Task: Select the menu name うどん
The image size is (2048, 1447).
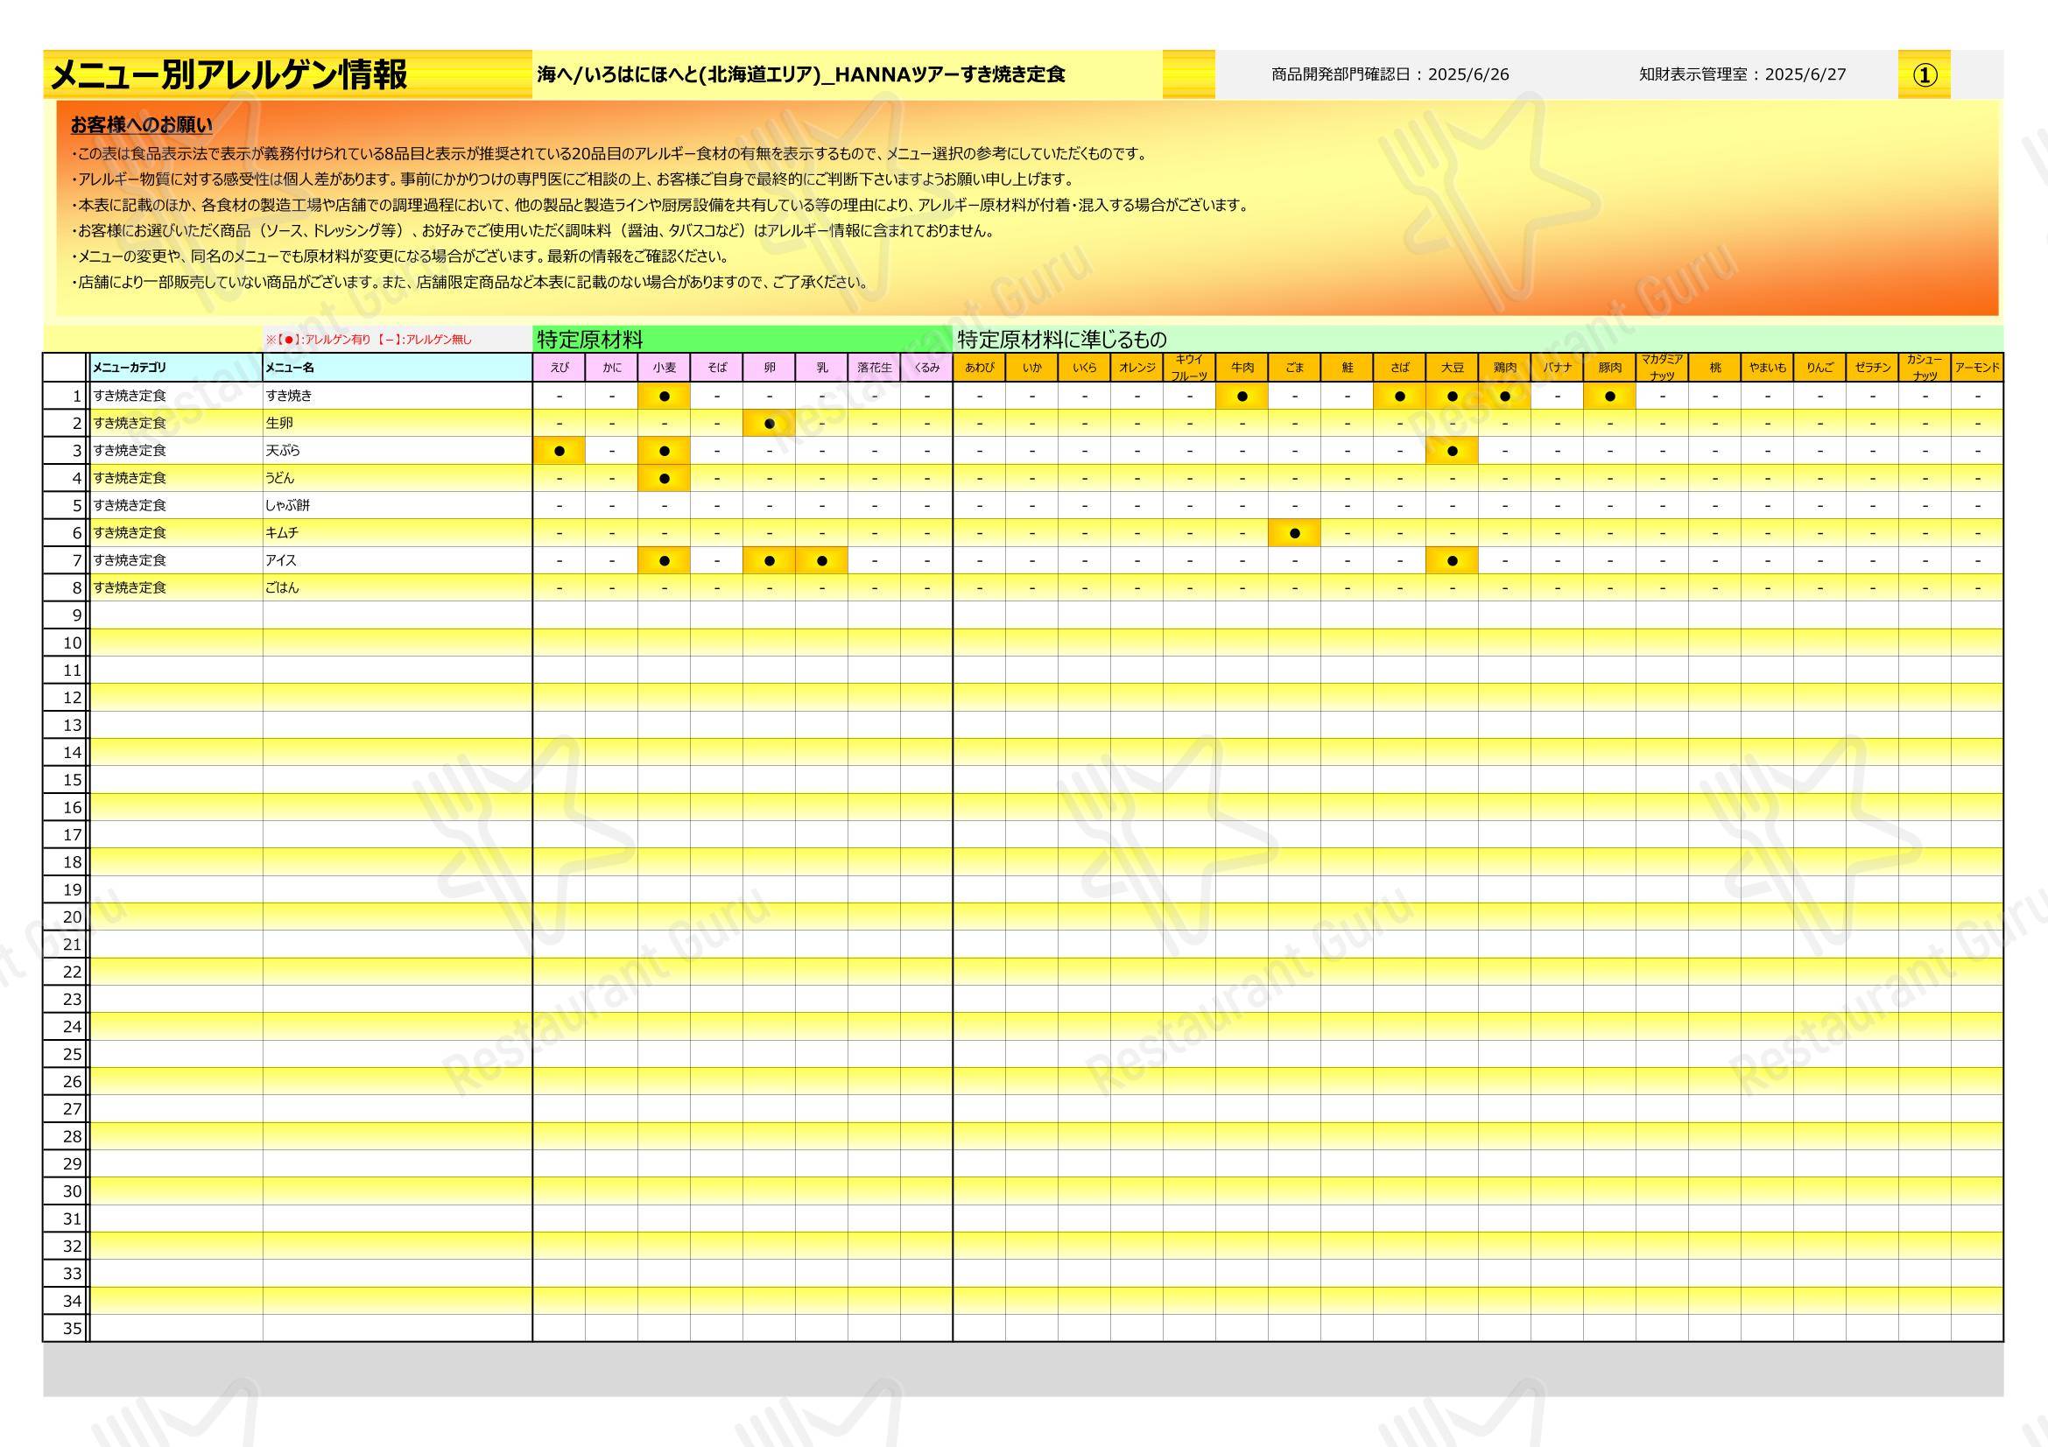Action: [280, 478]
